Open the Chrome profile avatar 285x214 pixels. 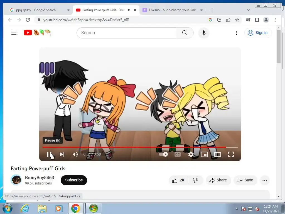(x=266, y=20)
